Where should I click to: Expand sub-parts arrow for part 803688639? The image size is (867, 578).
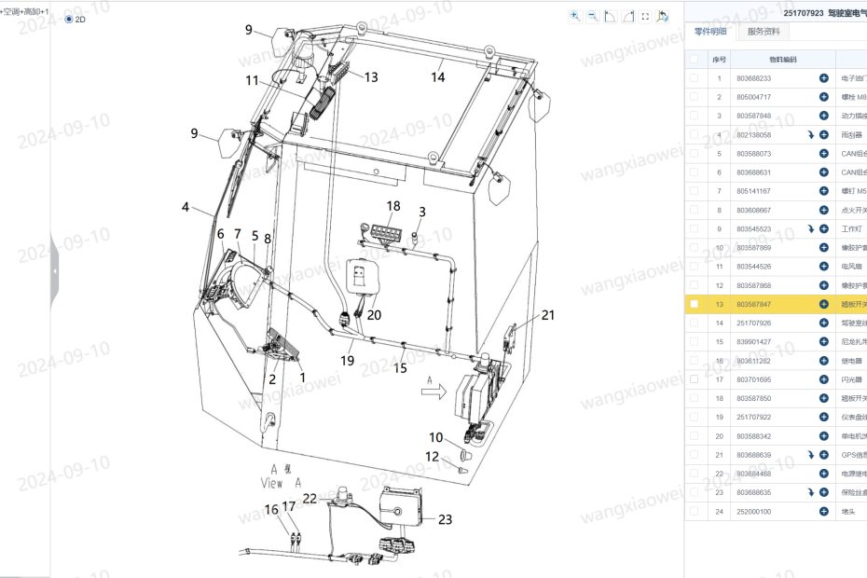pos(811,455)
